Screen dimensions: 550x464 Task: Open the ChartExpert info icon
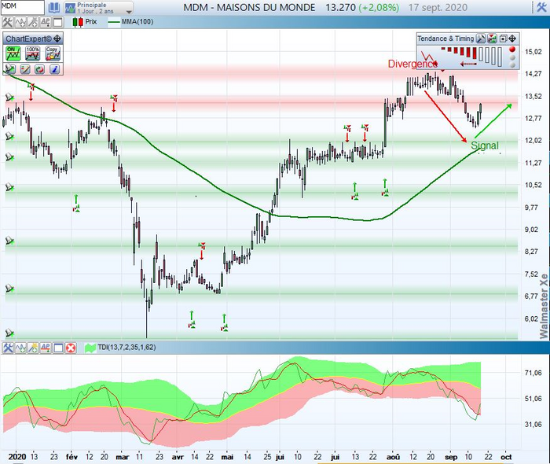click(x=54, y=69)
